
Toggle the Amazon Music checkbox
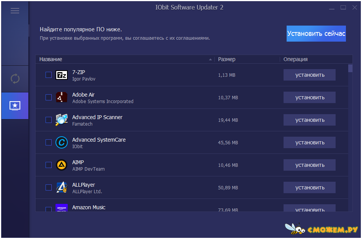(x=49, y=209)
